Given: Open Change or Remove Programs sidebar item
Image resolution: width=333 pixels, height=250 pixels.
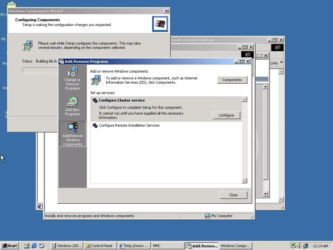Looking at the screenshot, I should pyautogui.click(x=73, y=78).
